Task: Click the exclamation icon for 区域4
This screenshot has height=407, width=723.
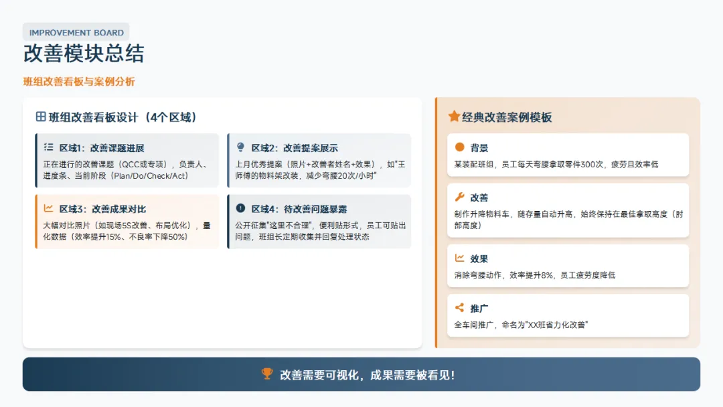Action: pyautogui.click(x=240, y=208)
